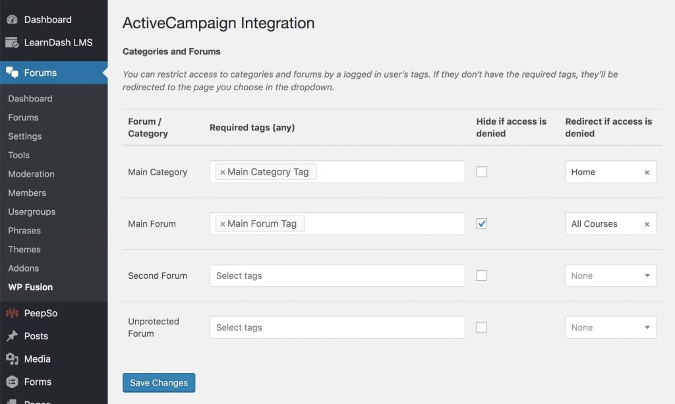Click the Main Category row label

coord(158,172)
